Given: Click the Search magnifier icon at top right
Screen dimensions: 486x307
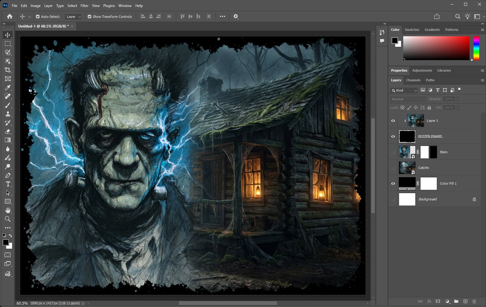Looking at the screenshot, I should pos(458,17).
